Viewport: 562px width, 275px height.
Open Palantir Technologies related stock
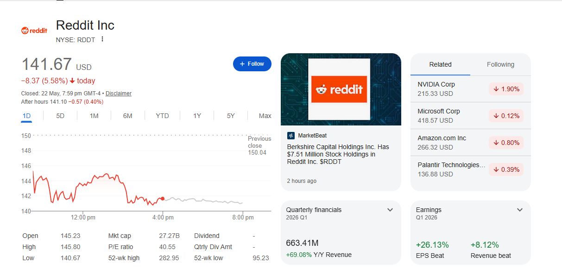471,169
